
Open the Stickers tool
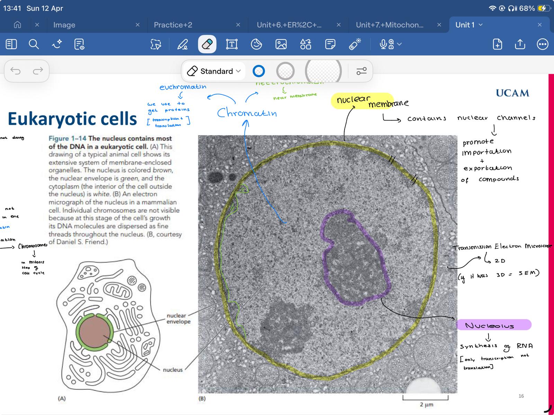pyautogui.click(x=257, y=44)
